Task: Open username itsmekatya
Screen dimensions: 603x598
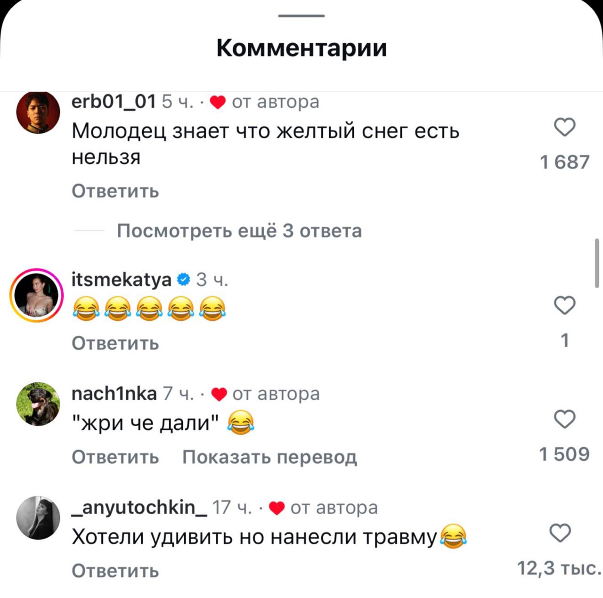Action: tap(122, 280)
